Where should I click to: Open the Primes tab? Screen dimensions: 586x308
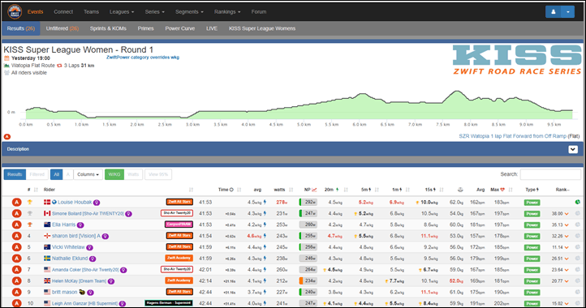tap(146, 28)
